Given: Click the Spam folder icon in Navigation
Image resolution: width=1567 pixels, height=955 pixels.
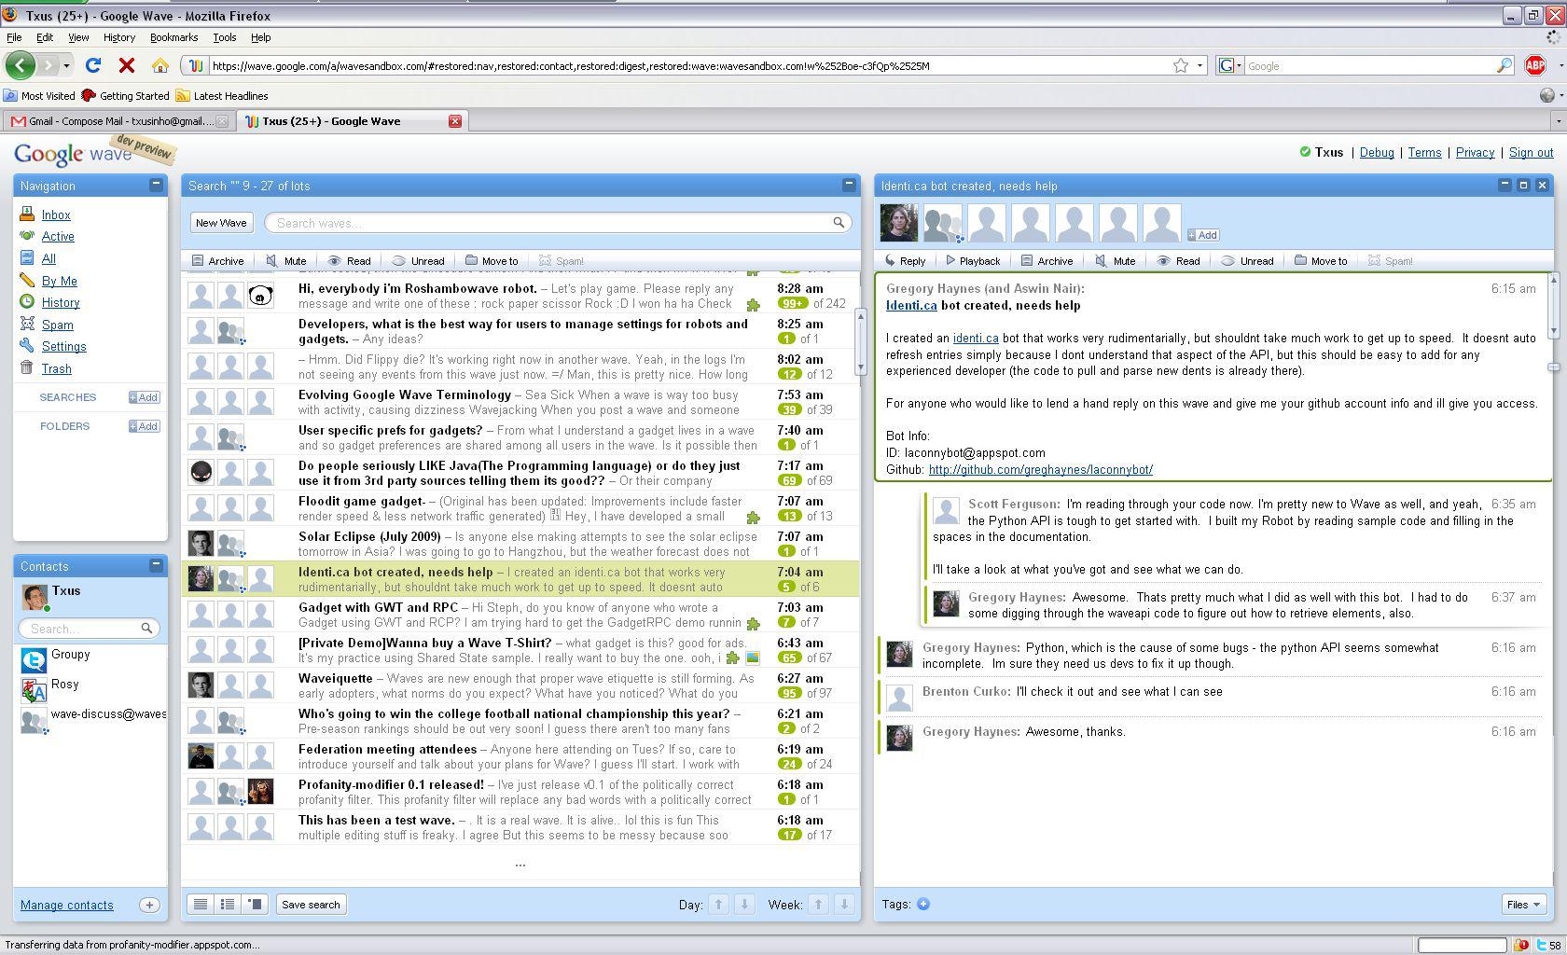Looking at the screenshot, I should [x=27, y=325].
